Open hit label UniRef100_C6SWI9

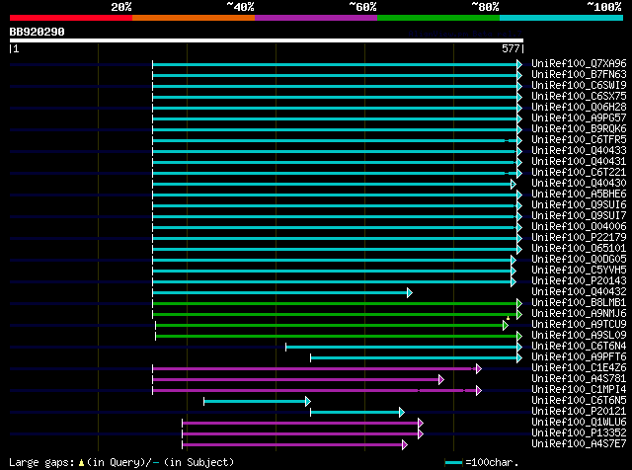point(579,86)
